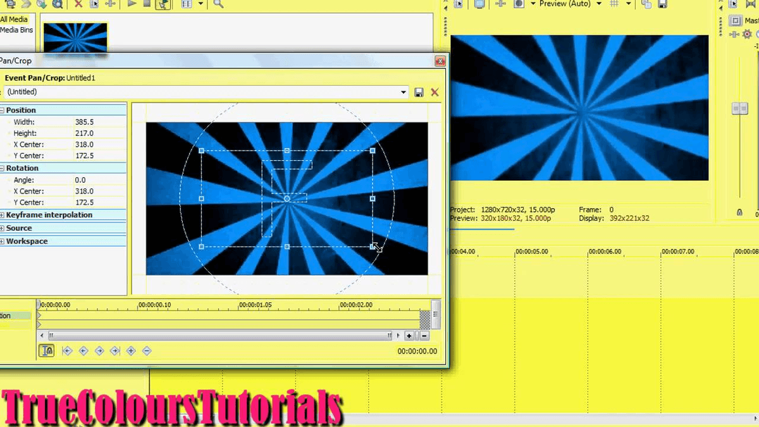Expand overlays dropdown arrow beside grid
Viewport: 759px width, 427px height.
628,4
